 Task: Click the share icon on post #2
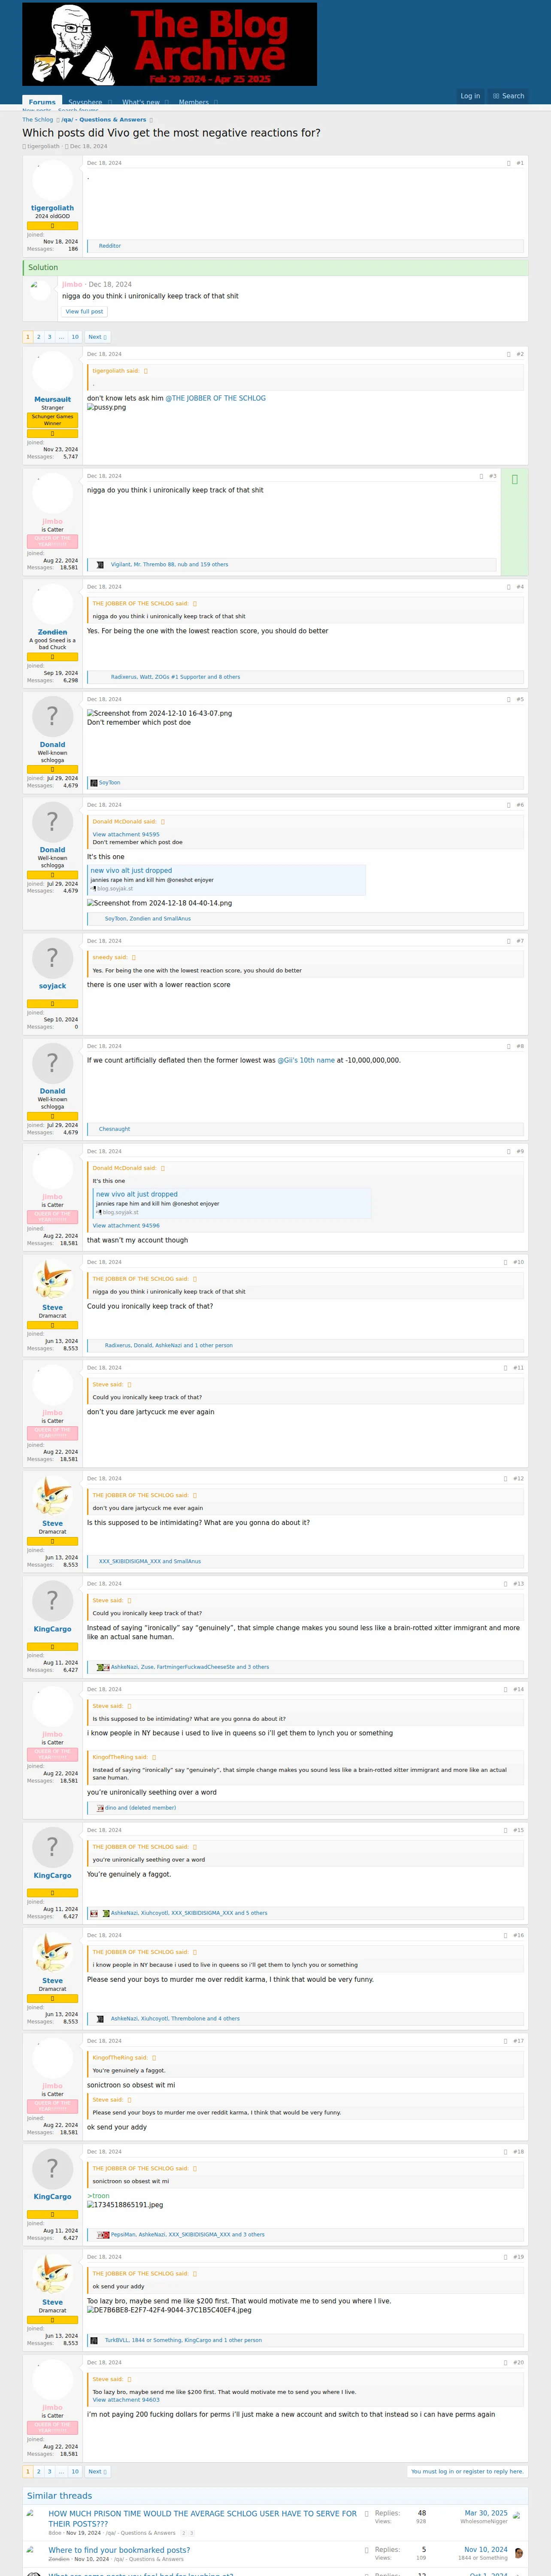[508, 354]
